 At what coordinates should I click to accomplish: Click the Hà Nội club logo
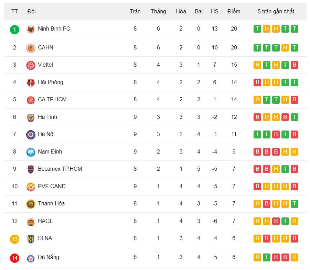(31, 135)
